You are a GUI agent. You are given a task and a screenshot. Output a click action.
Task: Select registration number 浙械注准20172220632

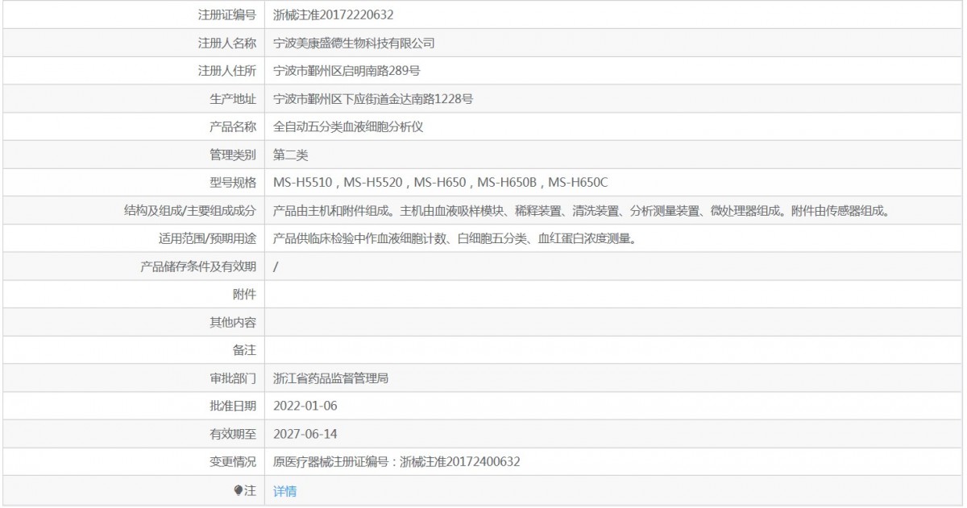pos(334,14)
